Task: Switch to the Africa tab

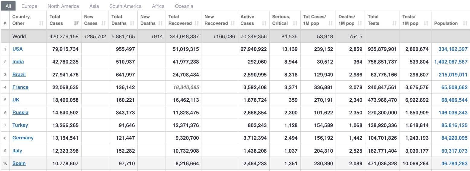Action: (x=158, y=6)
